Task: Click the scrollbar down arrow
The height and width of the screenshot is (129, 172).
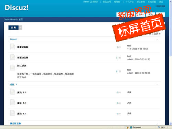Action: [x=171, y=124]
